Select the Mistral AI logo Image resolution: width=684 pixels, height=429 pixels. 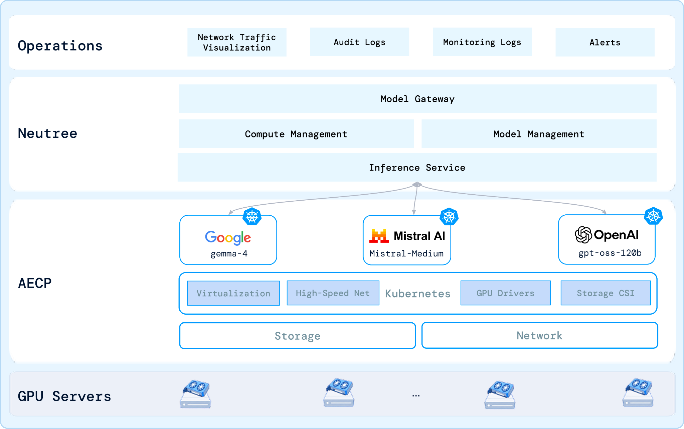(407, 236)
